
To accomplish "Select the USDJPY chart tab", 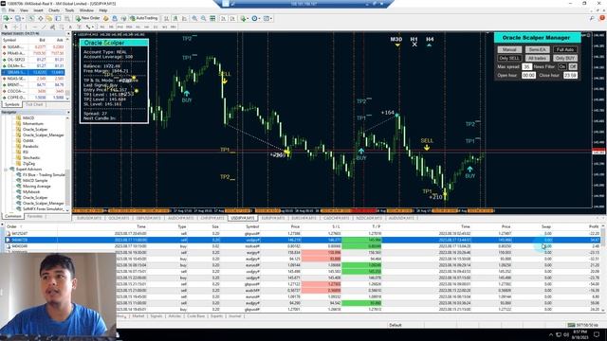I will click(x=243, y=218).
